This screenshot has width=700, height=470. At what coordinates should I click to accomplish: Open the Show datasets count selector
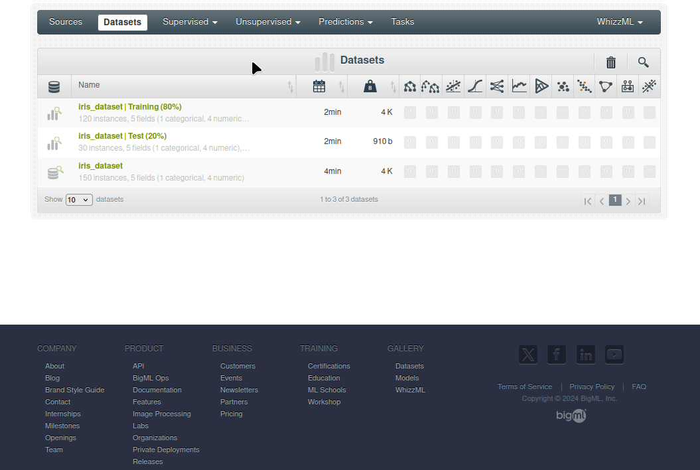click(x=79, y=200)
